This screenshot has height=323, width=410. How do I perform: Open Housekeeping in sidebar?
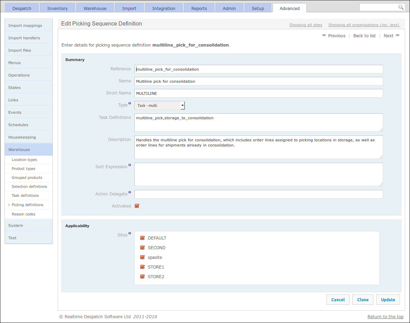click(x=29, y=137)
